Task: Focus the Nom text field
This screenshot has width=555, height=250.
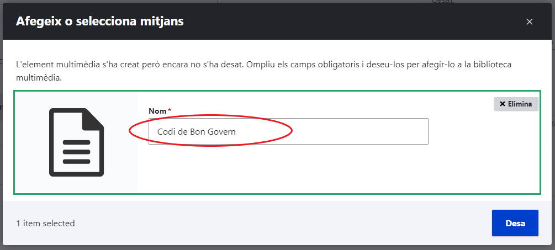Action: click(x=288, y=131)
